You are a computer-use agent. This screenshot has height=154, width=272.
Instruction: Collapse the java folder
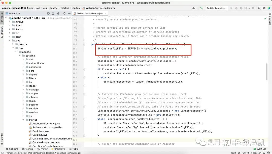10,41
